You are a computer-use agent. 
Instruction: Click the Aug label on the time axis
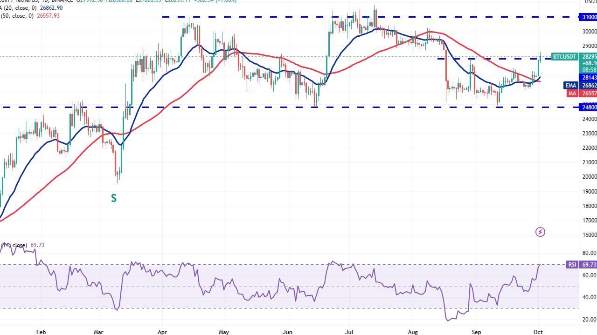tap(413, 332)
